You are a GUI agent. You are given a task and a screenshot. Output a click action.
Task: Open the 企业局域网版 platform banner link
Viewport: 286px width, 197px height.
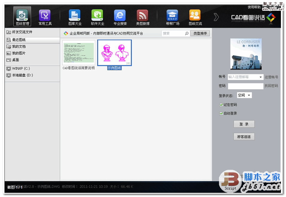[106, 33]
